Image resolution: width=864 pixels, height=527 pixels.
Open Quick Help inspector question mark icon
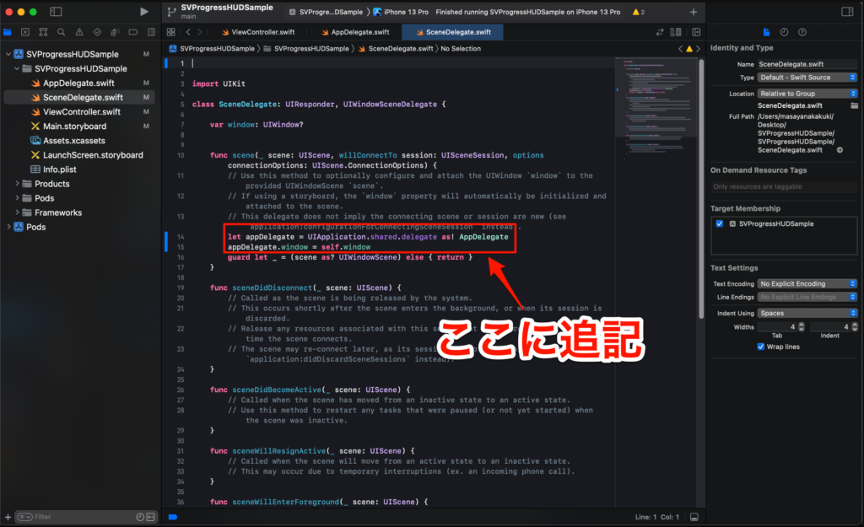(x=802, y=31)
